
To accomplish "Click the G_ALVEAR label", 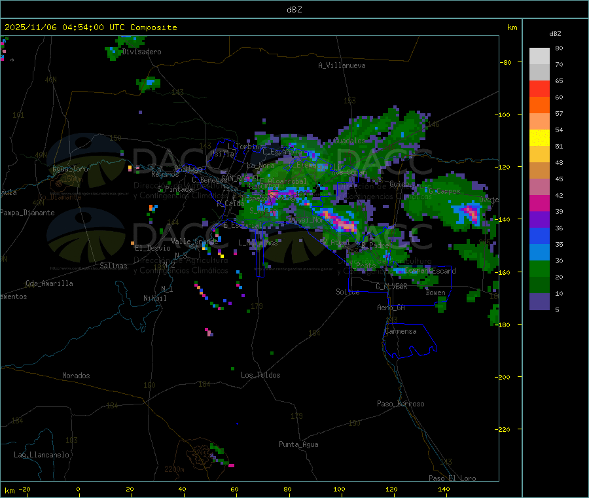I will point(392,287).
